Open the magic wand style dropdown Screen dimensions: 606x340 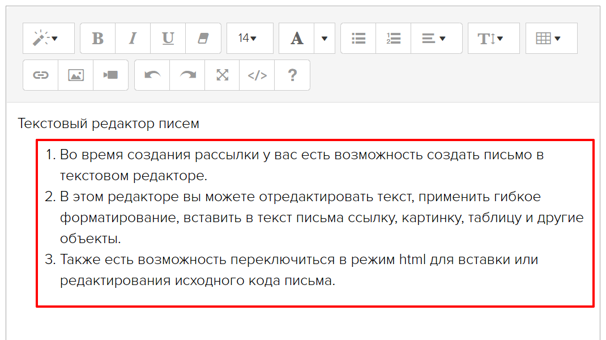tap(48, 39)
